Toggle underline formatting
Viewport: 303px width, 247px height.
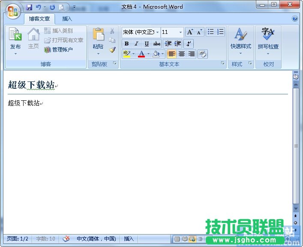(x=147, y=44)
